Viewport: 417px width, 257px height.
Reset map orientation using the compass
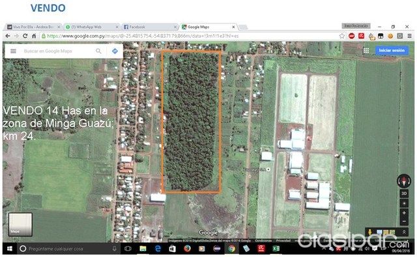point(404,181)
